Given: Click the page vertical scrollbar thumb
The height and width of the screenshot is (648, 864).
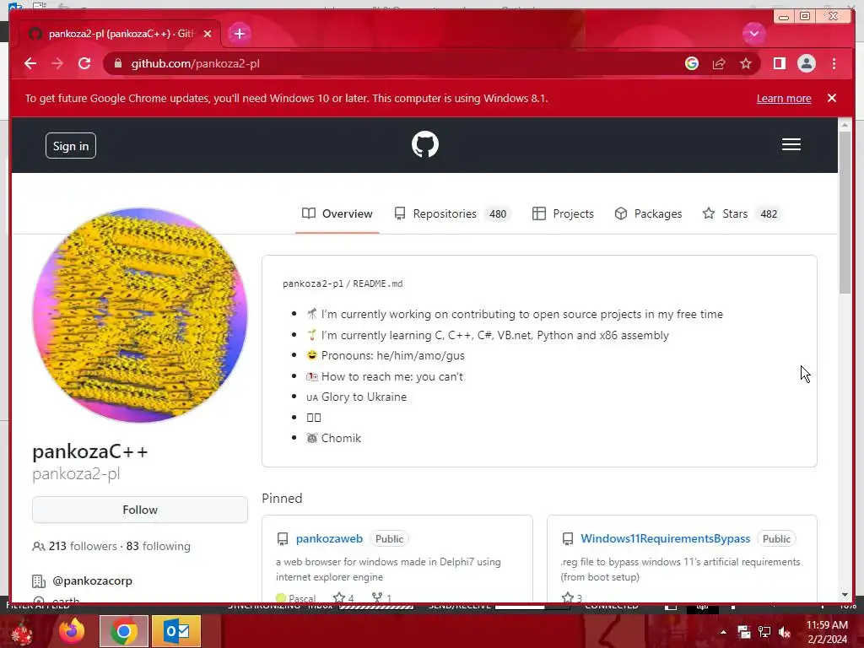Looking at the screenshot, I should 845,212.
